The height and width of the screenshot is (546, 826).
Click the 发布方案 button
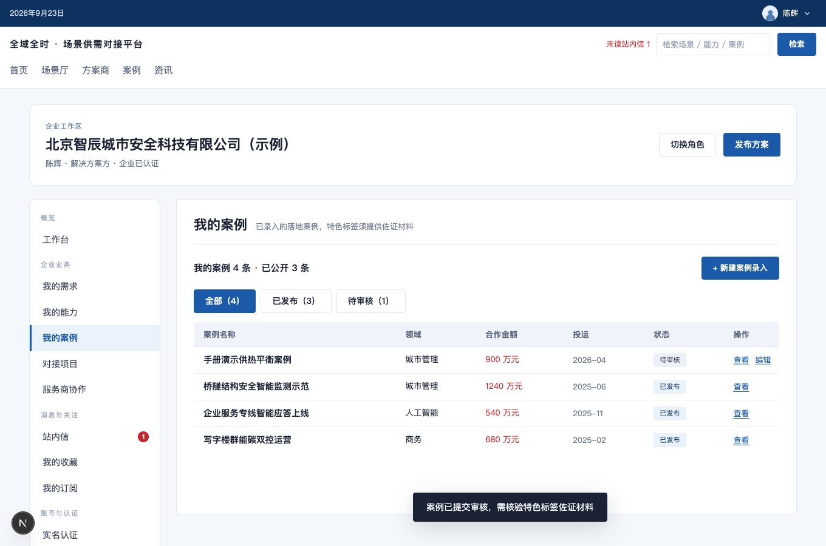[752, 144]
